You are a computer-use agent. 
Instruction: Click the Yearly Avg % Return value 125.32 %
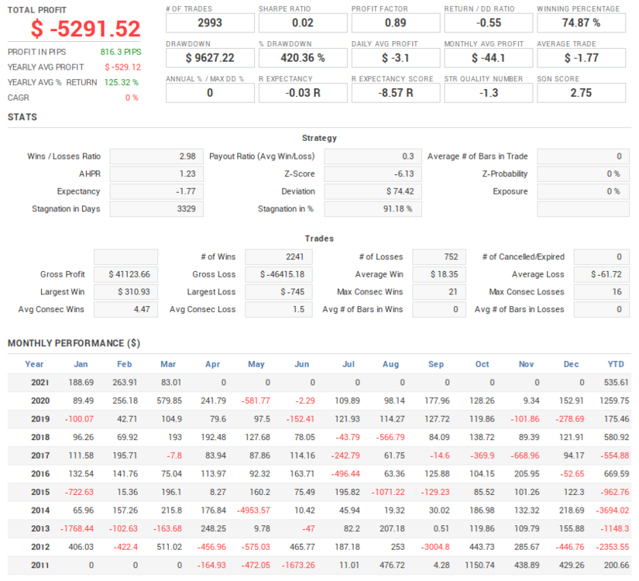point(122,82)
